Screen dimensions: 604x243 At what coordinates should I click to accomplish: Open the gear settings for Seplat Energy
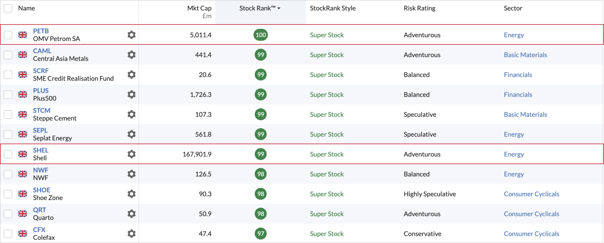tap(132, 134)
